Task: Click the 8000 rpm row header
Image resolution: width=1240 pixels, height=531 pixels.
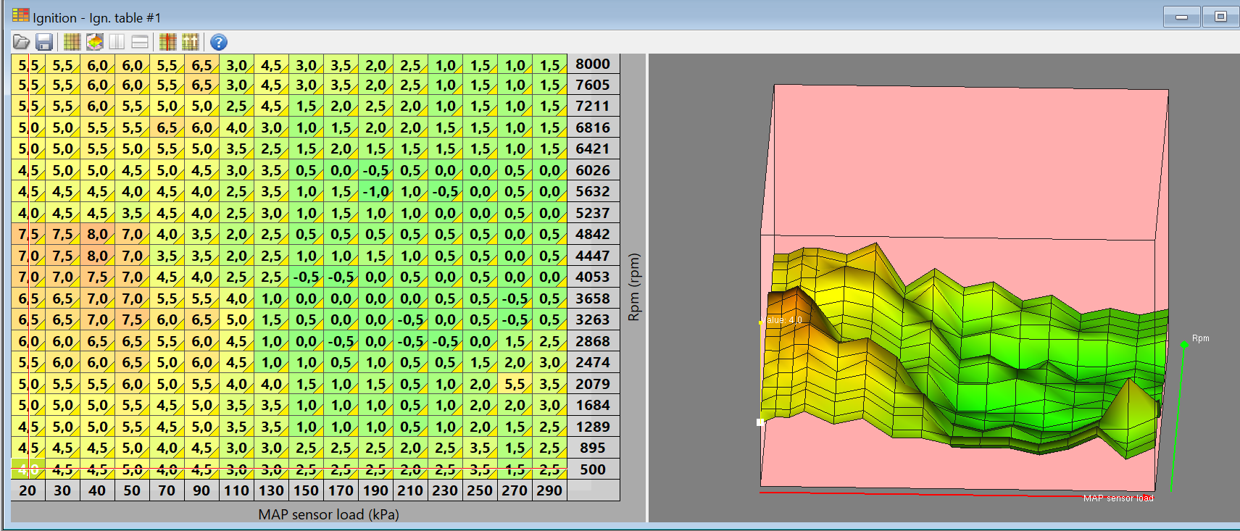Action: (592, 64)
